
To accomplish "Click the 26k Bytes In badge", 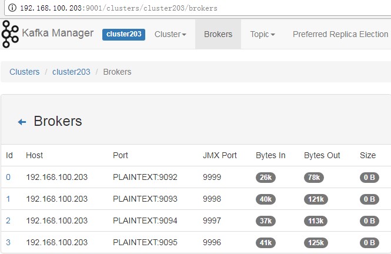I will (266, 178).
